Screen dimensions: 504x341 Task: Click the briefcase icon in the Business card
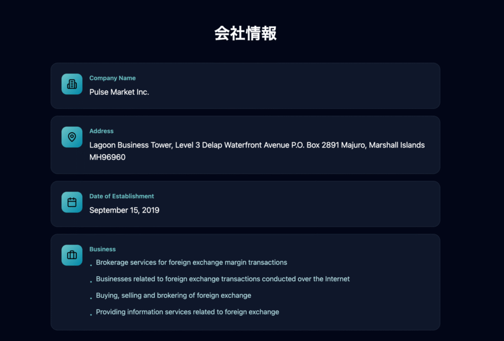(x=71, y=255)
